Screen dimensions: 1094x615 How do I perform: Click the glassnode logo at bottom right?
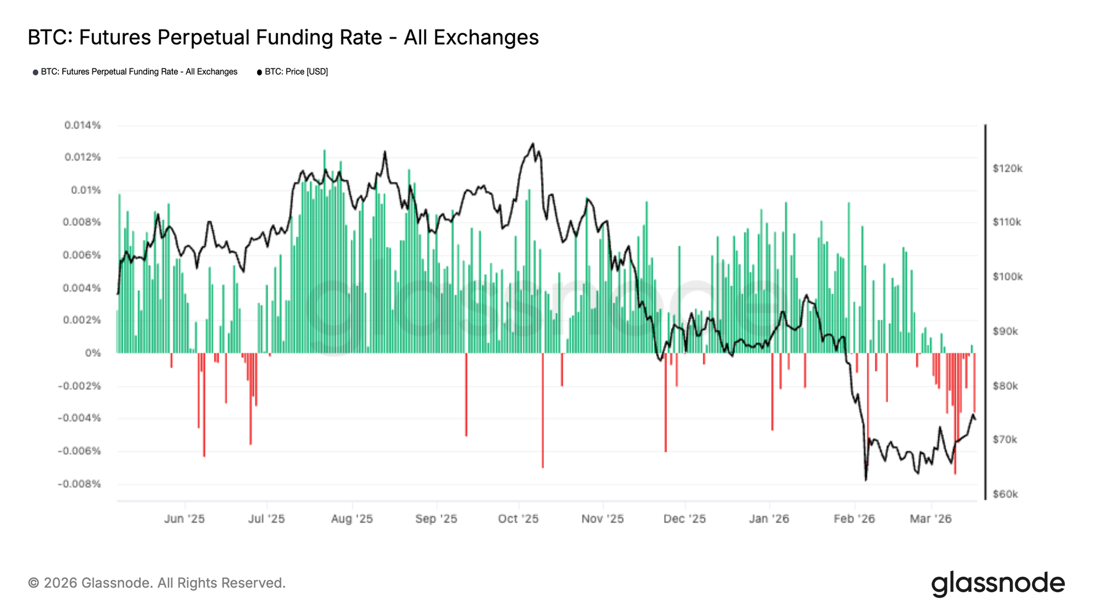(998, 584)
